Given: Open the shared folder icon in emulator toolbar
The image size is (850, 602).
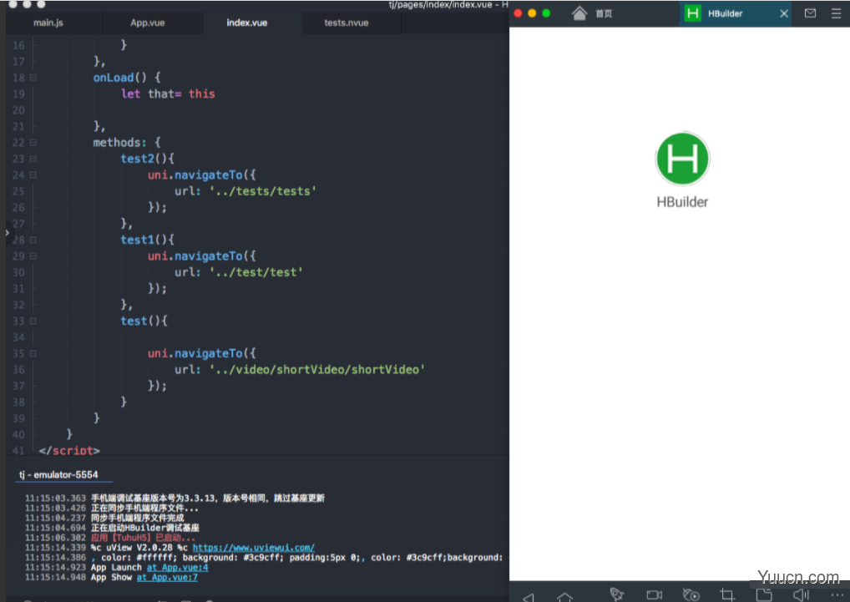Looking at the screenshot, I should [764, 594].
